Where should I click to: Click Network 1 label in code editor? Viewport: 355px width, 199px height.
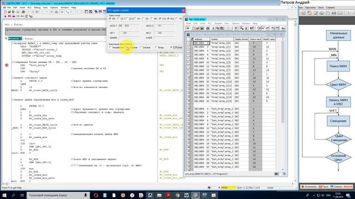15,39
